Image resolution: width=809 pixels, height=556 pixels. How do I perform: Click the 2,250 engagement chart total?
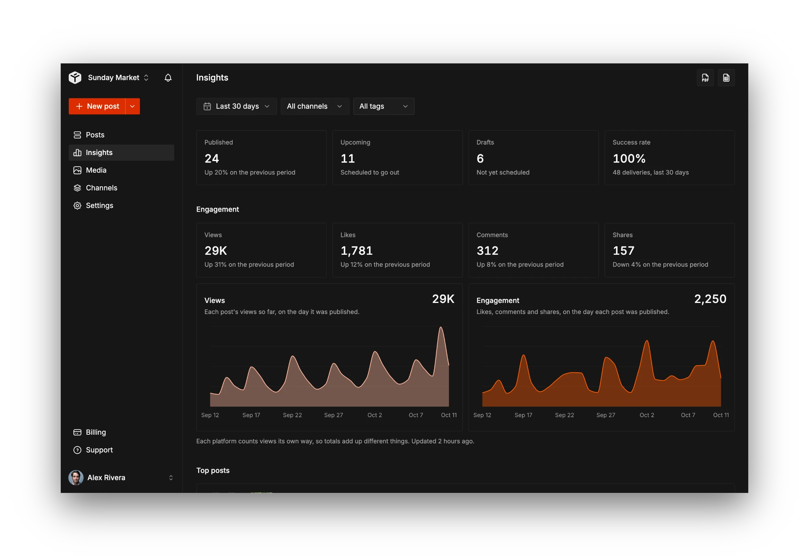(710, 299)
